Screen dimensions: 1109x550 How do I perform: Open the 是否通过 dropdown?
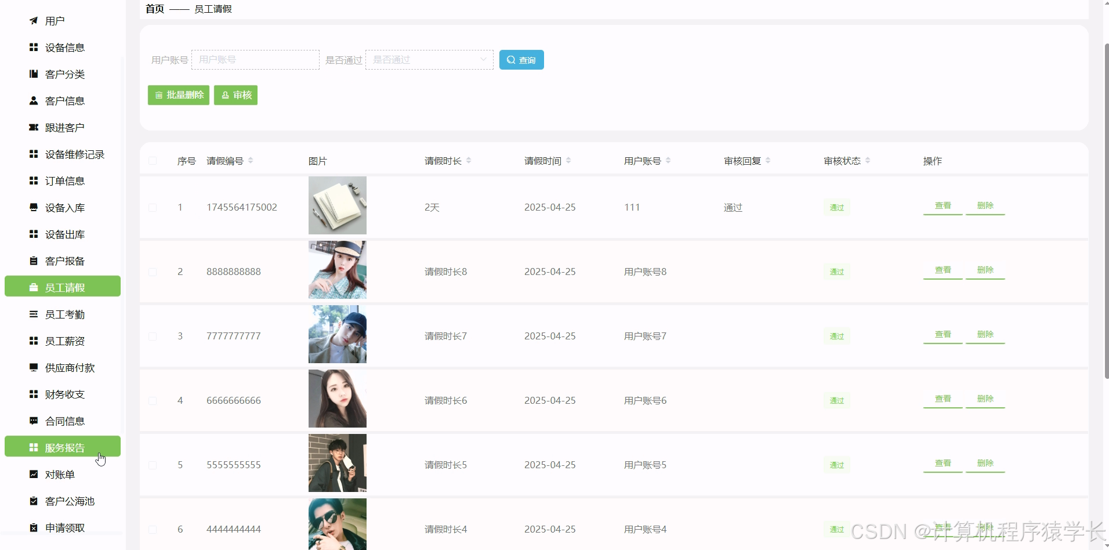click(429, 60)
